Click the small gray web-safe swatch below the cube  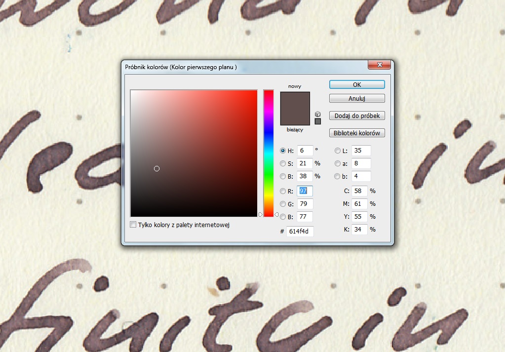(x=318, y=120)
